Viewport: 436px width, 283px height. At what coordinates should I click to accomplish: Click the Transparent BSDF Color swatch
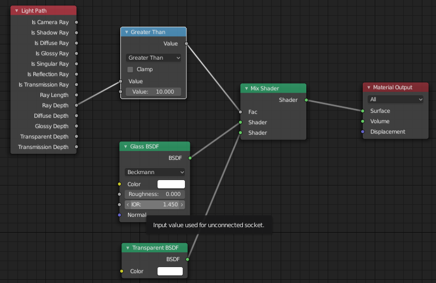[170, 271]
